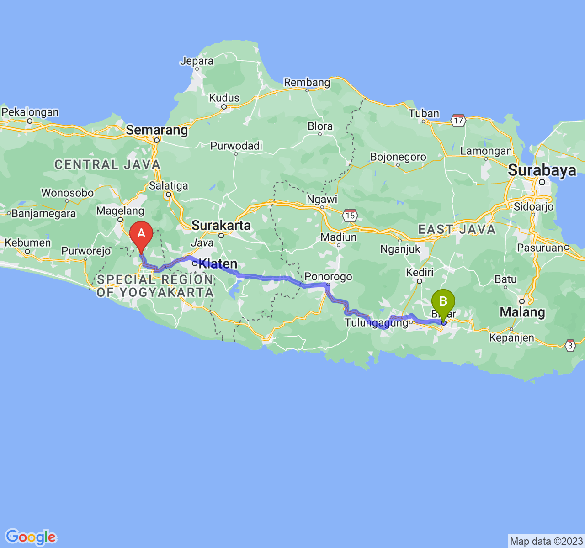
Task: Click the Purworejo town label
Action: click(86, 251)
